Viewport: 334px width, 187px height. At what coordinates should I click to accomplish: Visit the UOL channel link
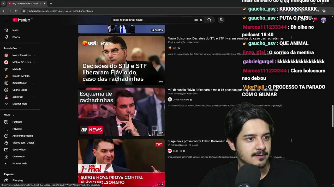pos(175,48)
